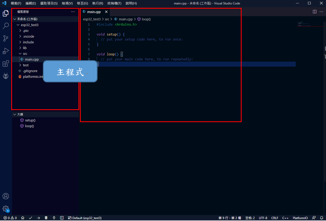
Task: Open the 說明(H) menu
Action: 131,3
